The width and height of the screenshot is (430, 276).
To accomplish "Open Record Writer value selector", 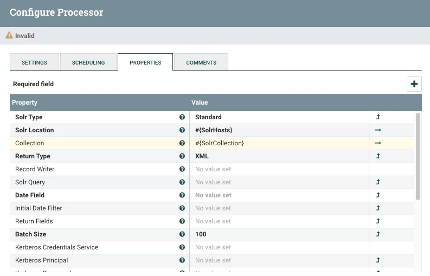I will [279, 169].
